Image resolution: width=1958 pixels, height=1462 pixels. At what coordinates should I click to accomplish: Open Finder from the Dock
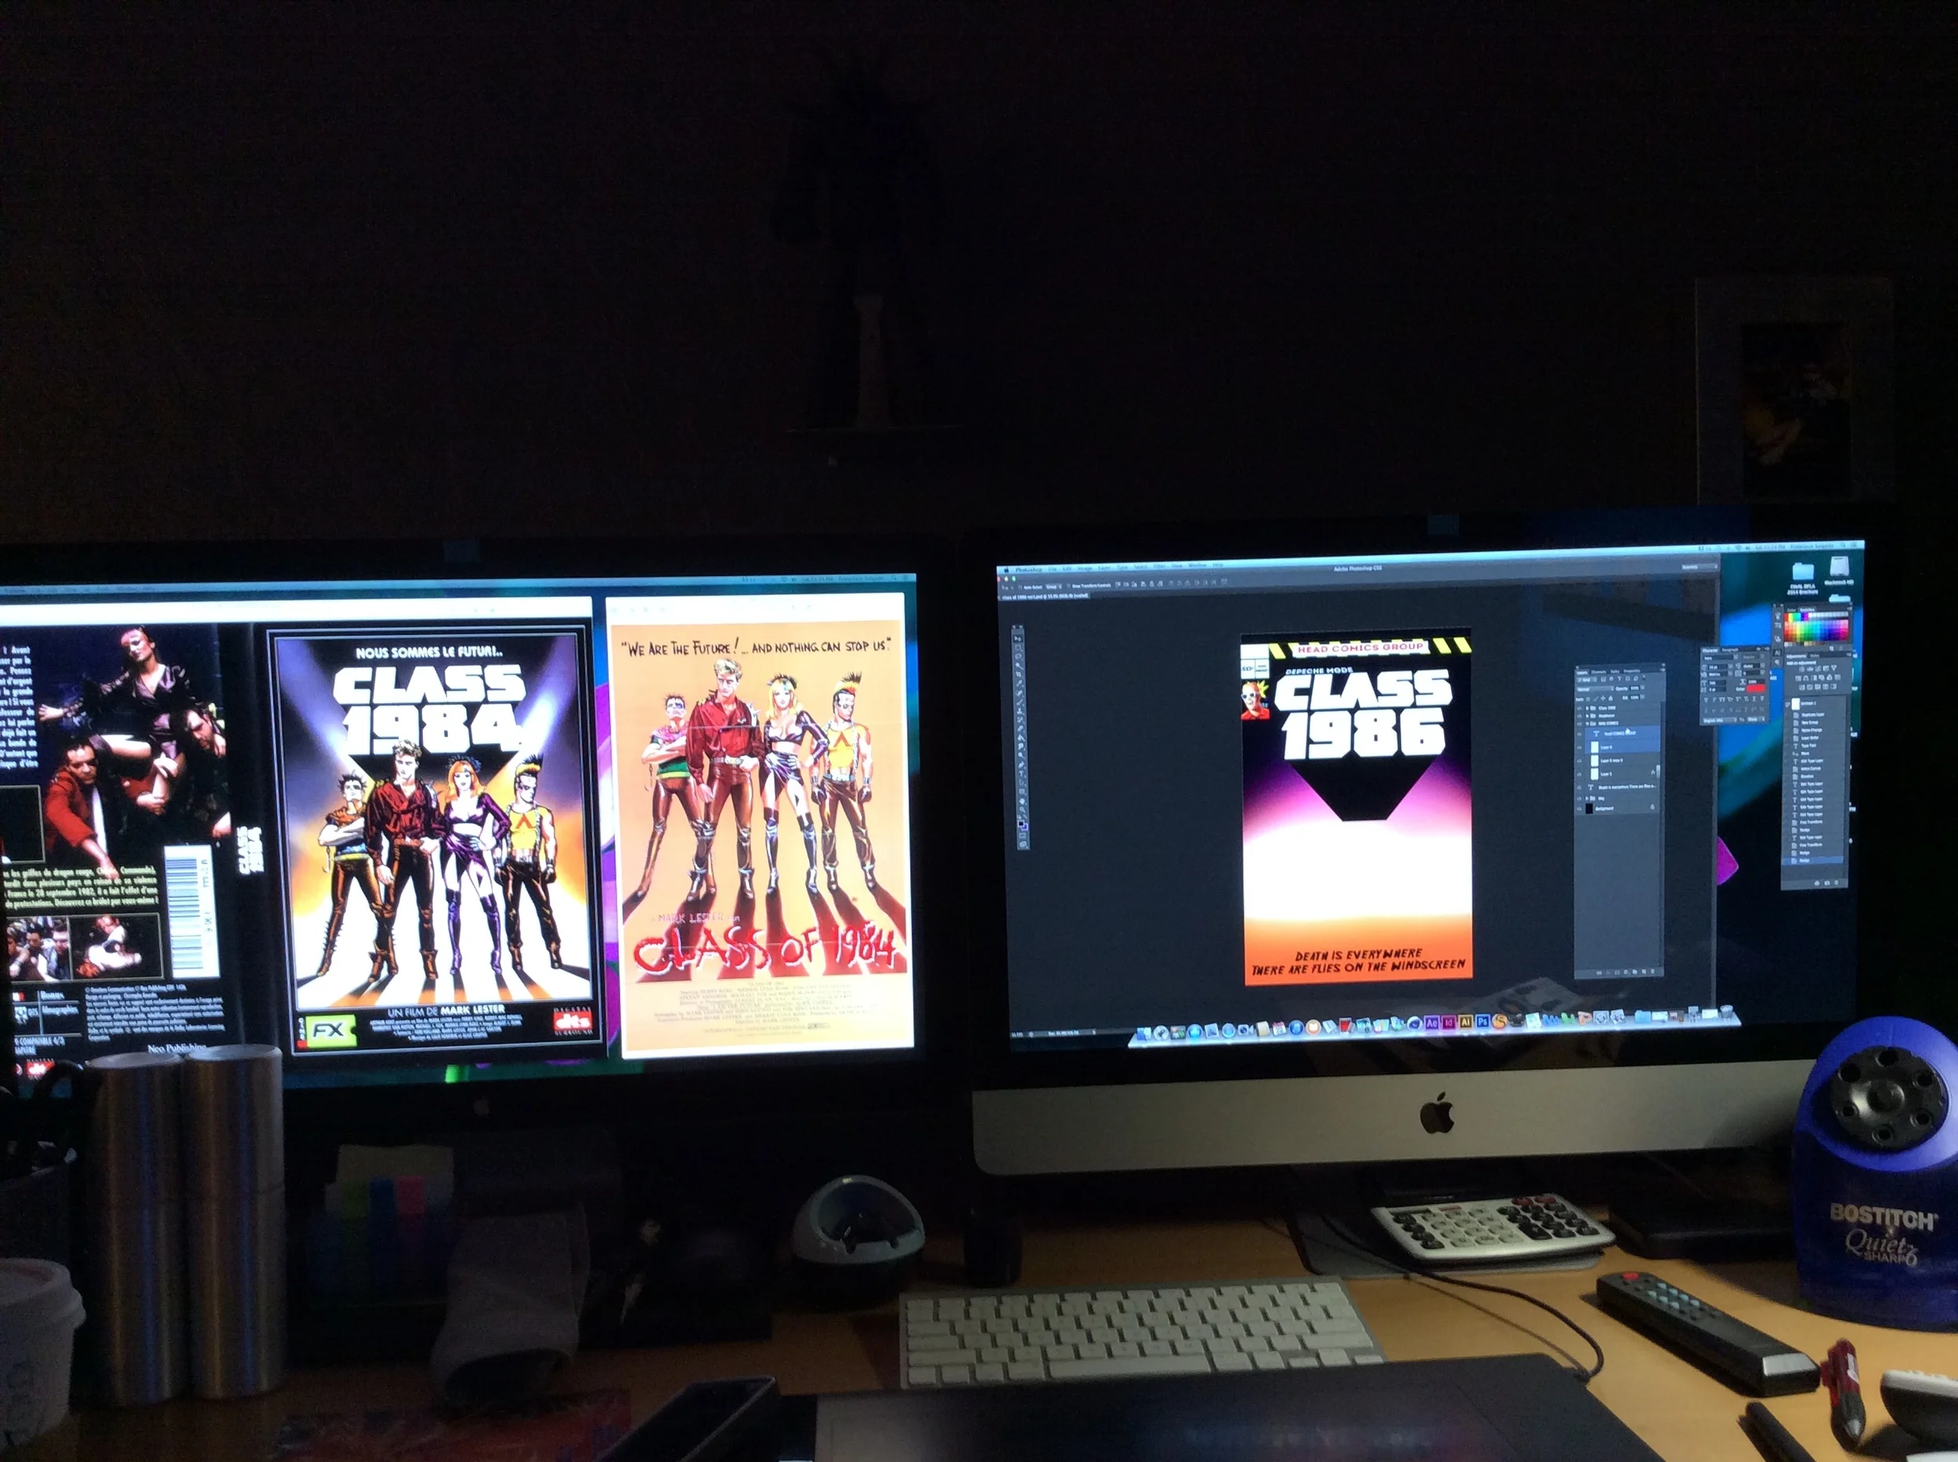click(1143, 1033)
